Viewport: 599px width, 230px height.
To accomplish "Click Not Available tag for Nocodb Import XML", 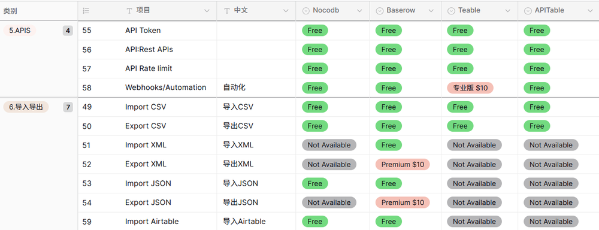I will [329, 145].
